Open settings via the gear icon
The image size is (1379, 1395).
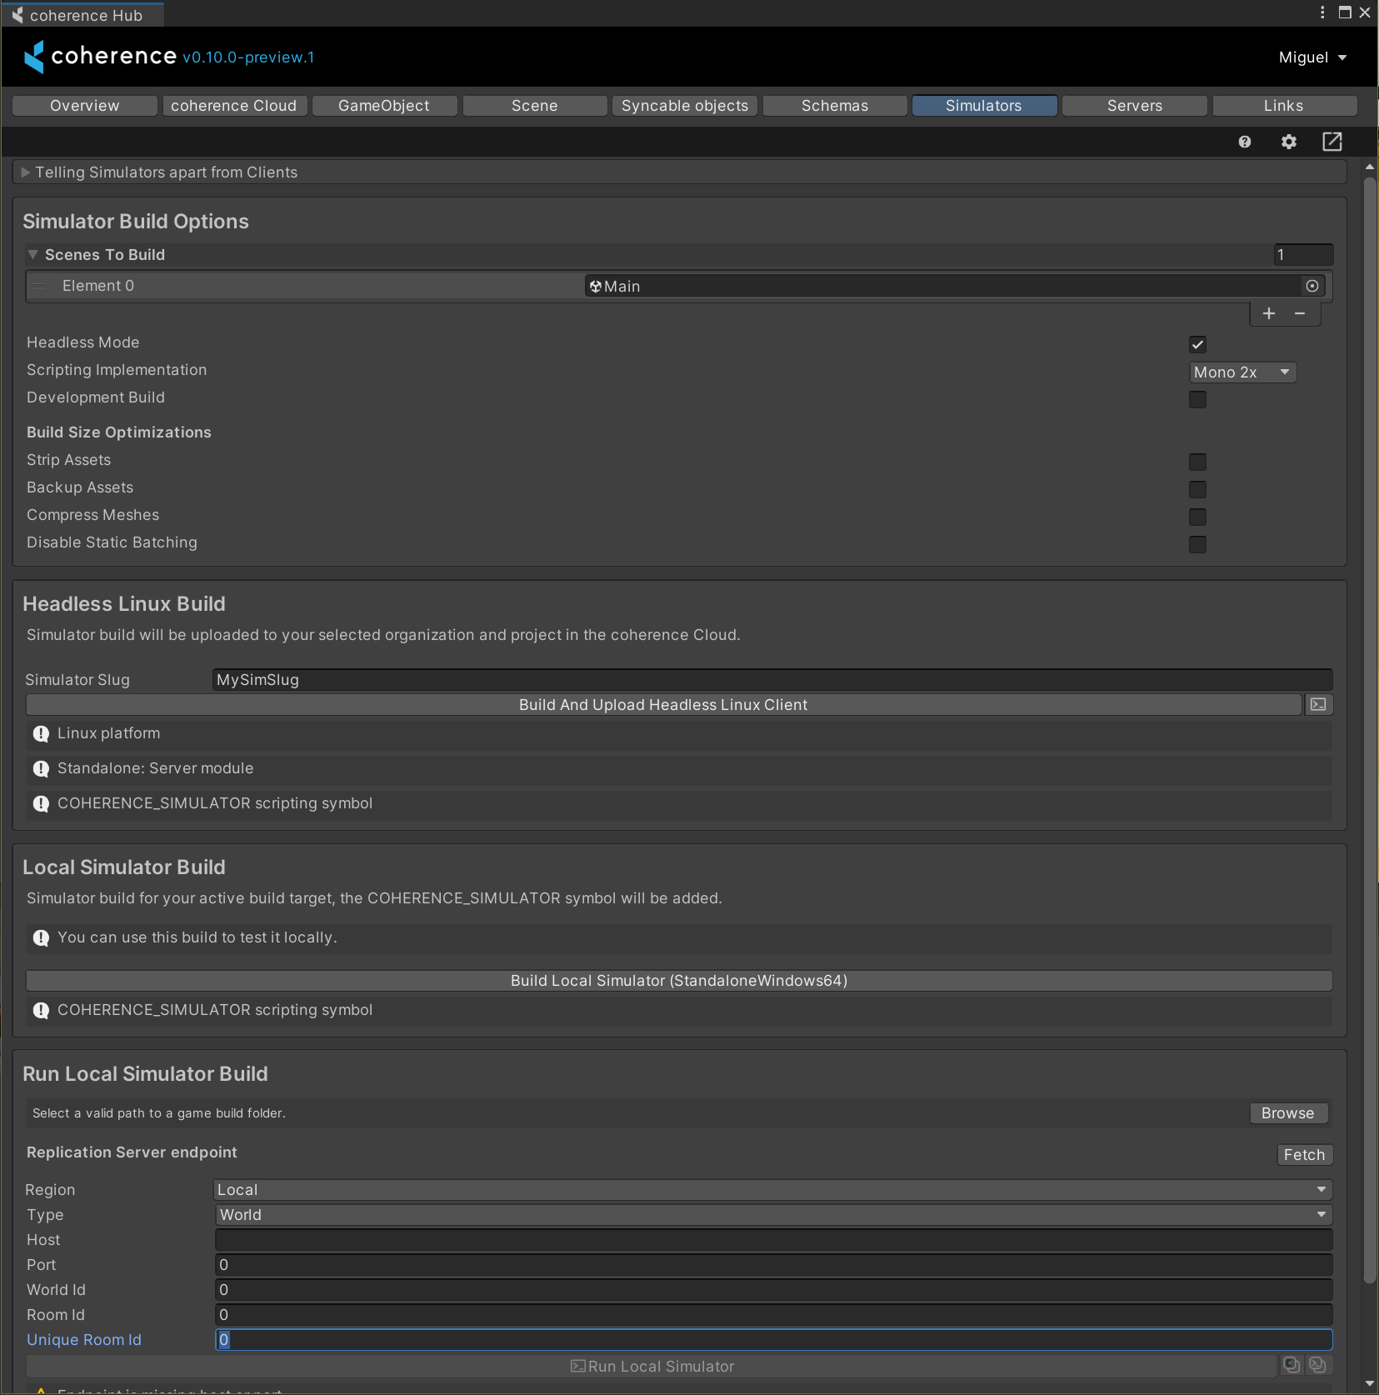[x=1288, y=142]
